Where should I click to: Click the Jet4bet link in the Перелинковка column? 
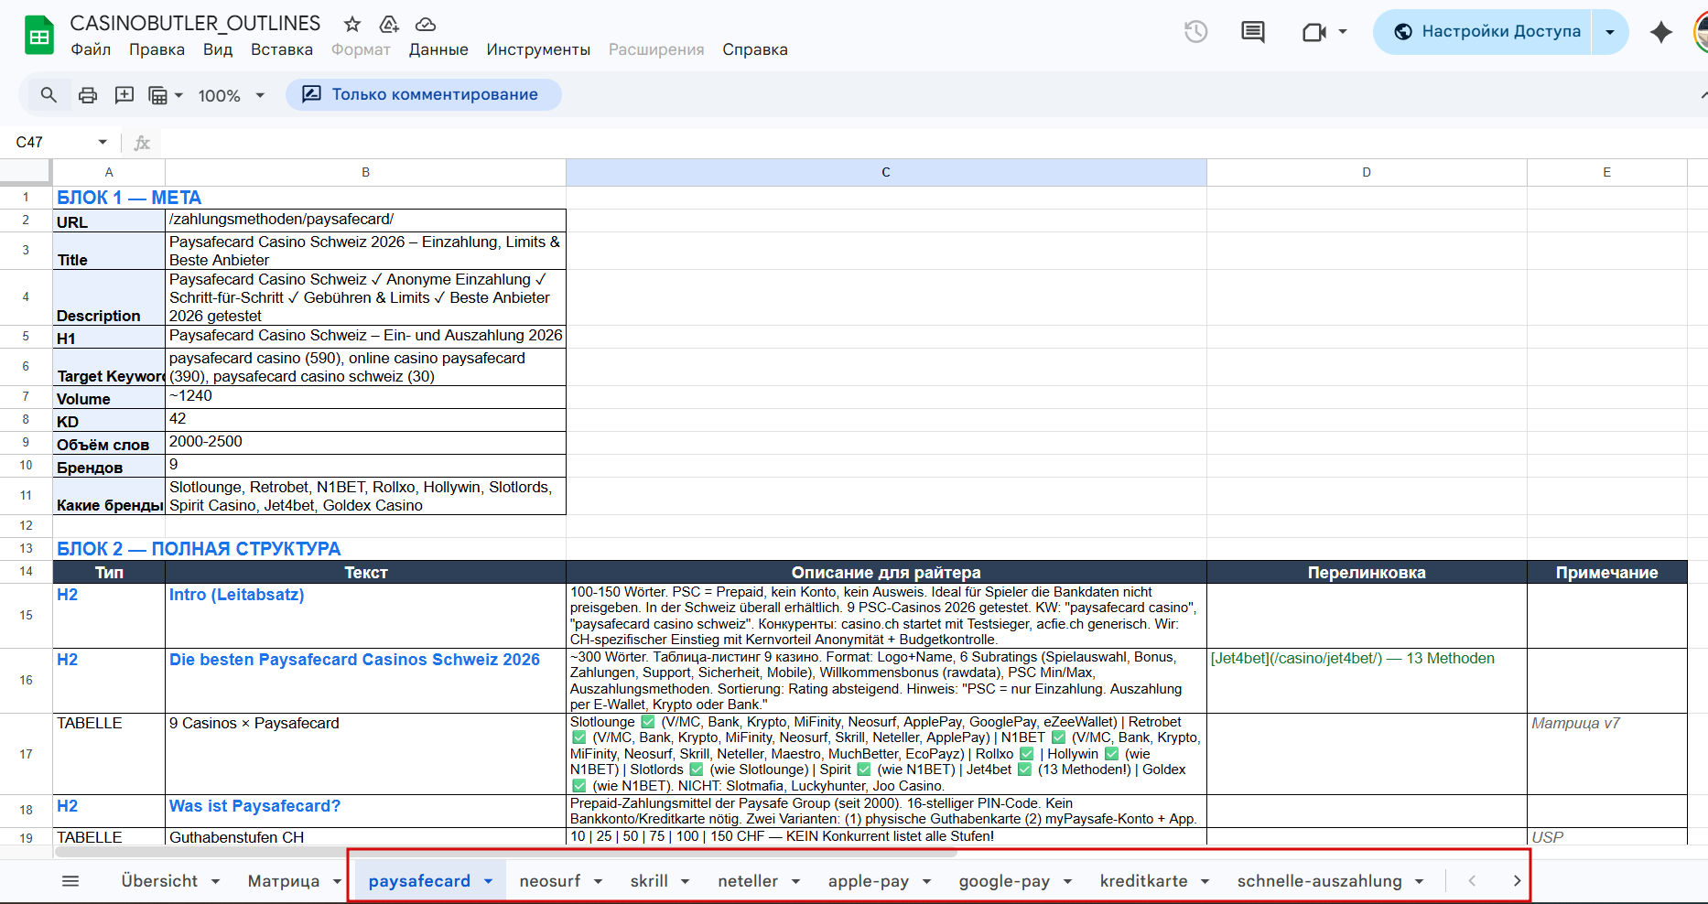click(1353, 659)
